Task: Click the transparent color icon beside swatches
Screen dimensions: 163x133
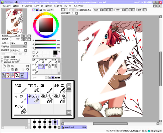Action: (54, 56)
